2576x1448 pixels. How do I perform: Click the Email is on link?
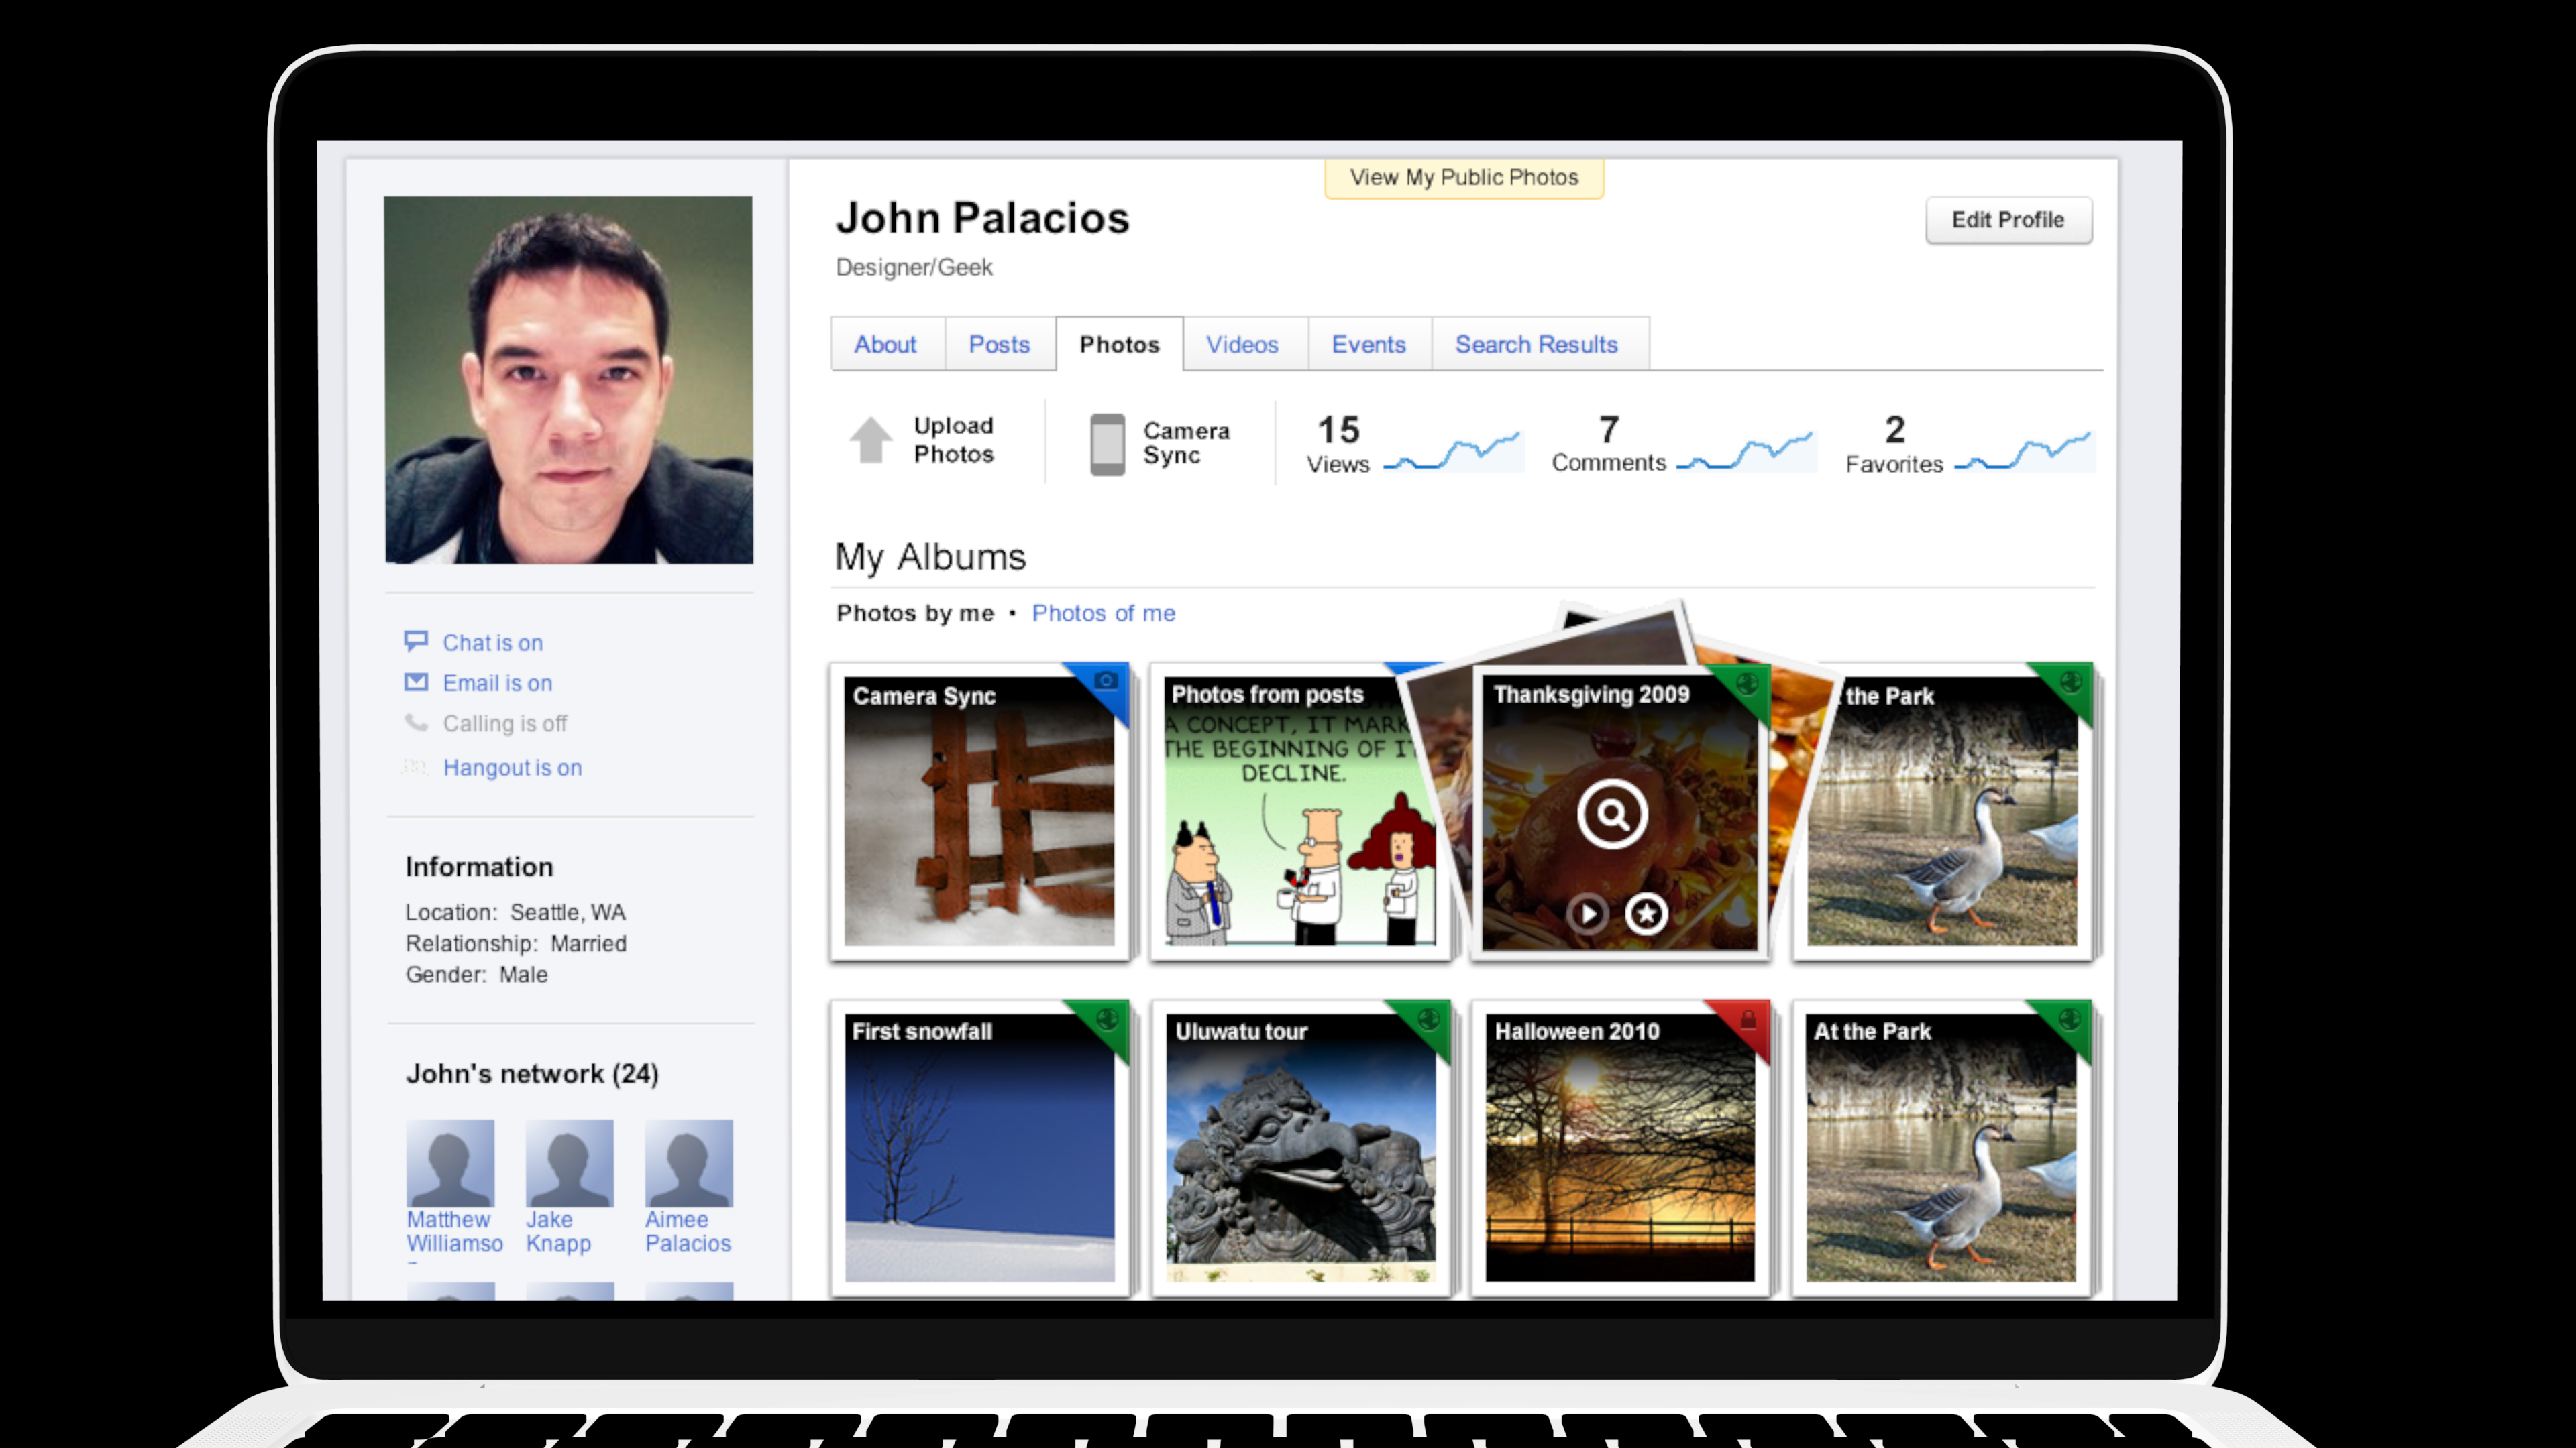(497, 684)
